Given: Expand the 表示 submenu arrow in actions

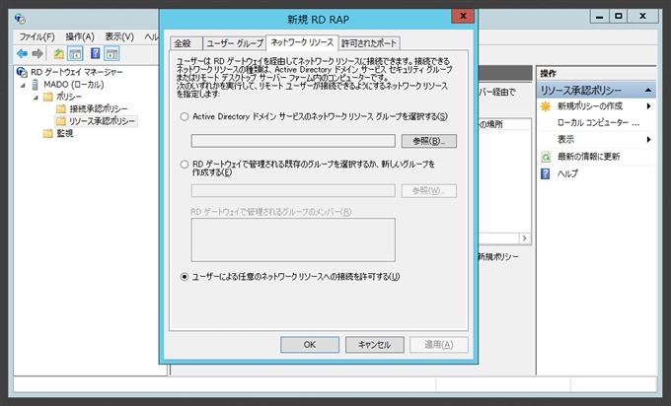Looking at the screenshot, I should (x=648, y=139).
